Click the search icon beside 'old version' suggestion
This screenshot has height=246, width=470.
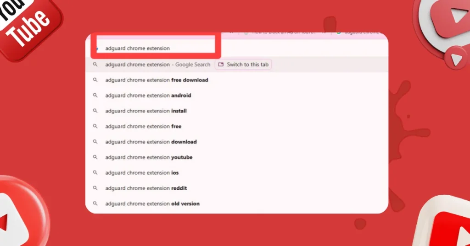point(95,204)
